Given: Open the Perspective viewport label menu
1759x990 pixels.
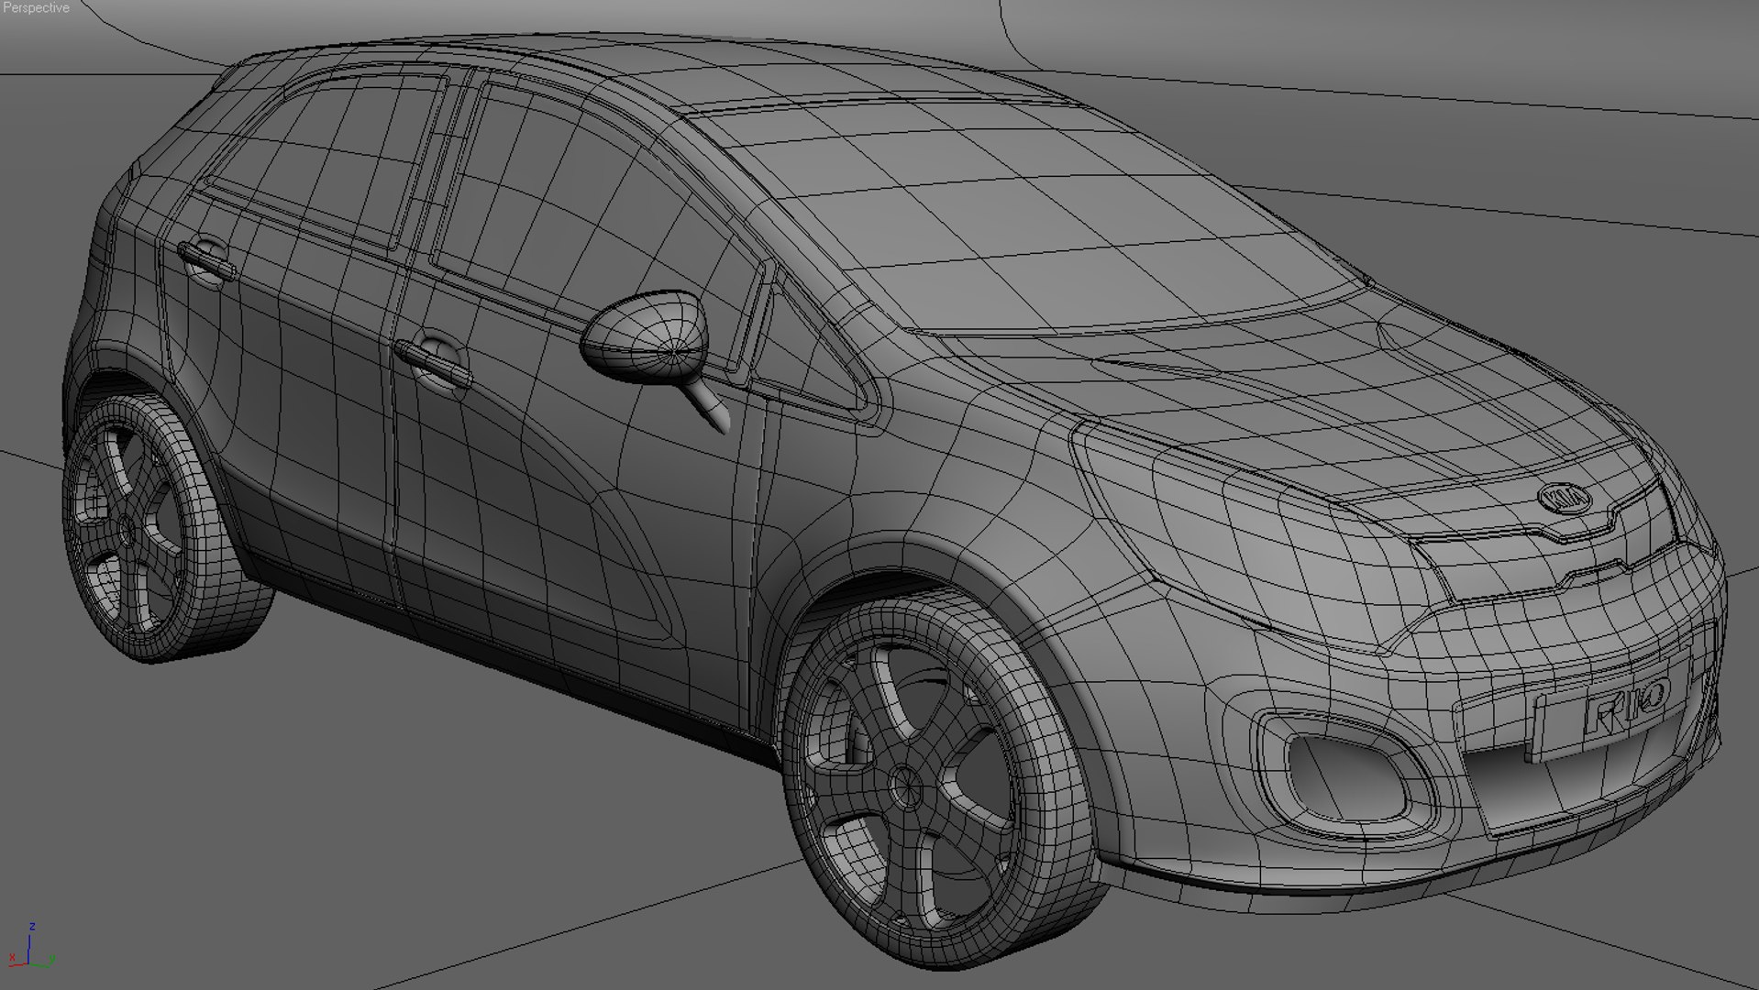Looking at the screenshot, I should click(x=37, y=7).
